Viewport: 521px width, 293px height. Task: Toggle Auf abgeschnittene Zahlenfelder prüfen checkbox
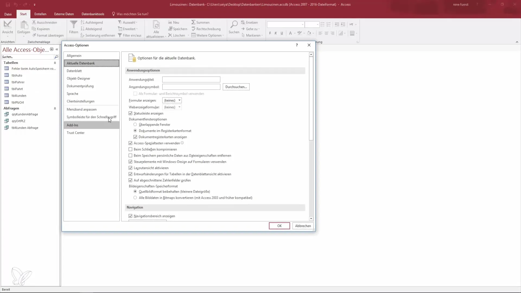(131, 180)
